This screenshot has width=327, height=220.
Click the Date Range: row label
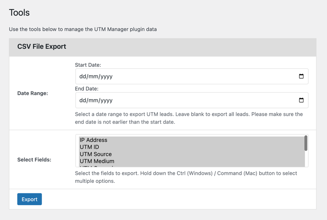click(32, 93)
